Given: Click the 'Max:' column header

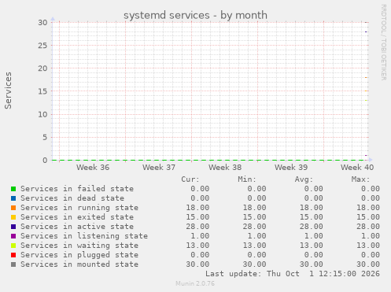Looking at the screenshot, I should (360, 179).
